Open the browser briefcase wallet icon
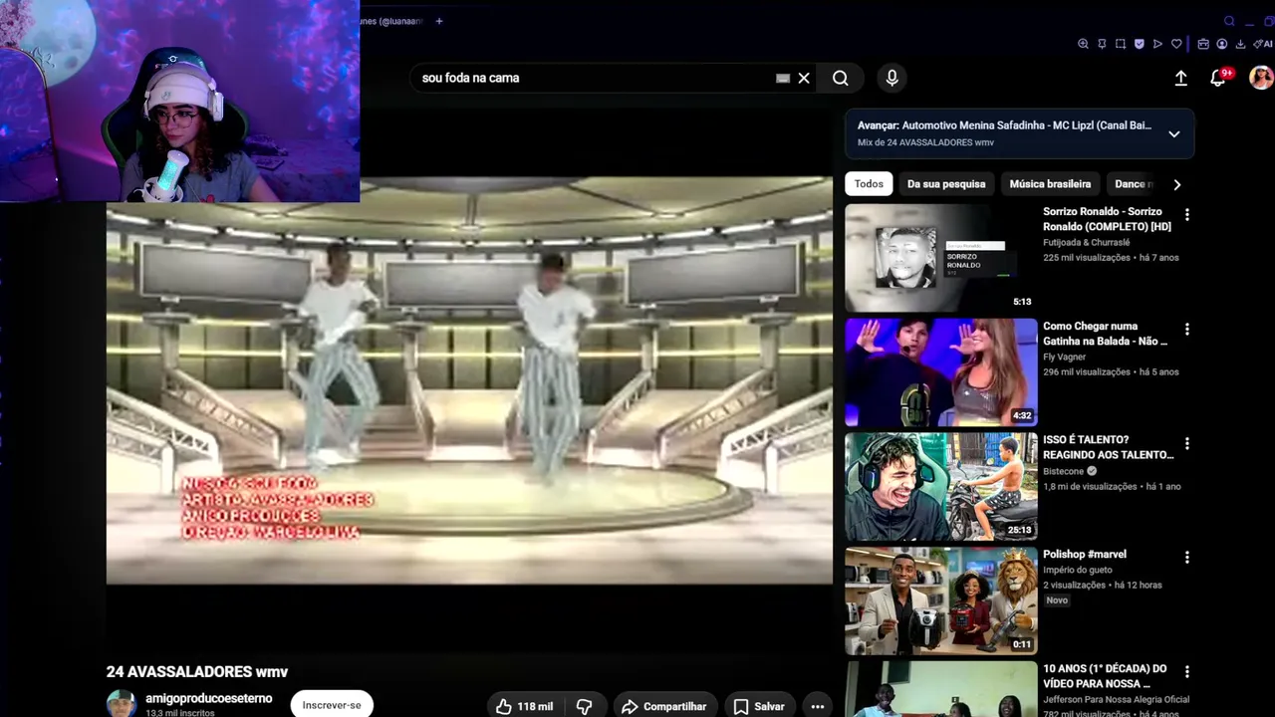The width and height of the screenshot is (1275, 717). (x=1203, y=44)
